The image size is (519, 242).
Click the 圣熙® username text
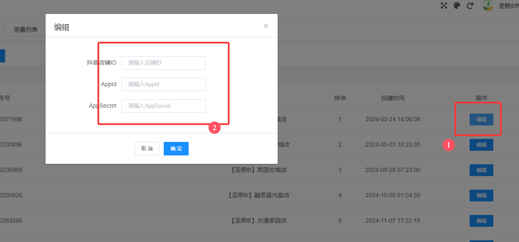click(x=508, y=6)
